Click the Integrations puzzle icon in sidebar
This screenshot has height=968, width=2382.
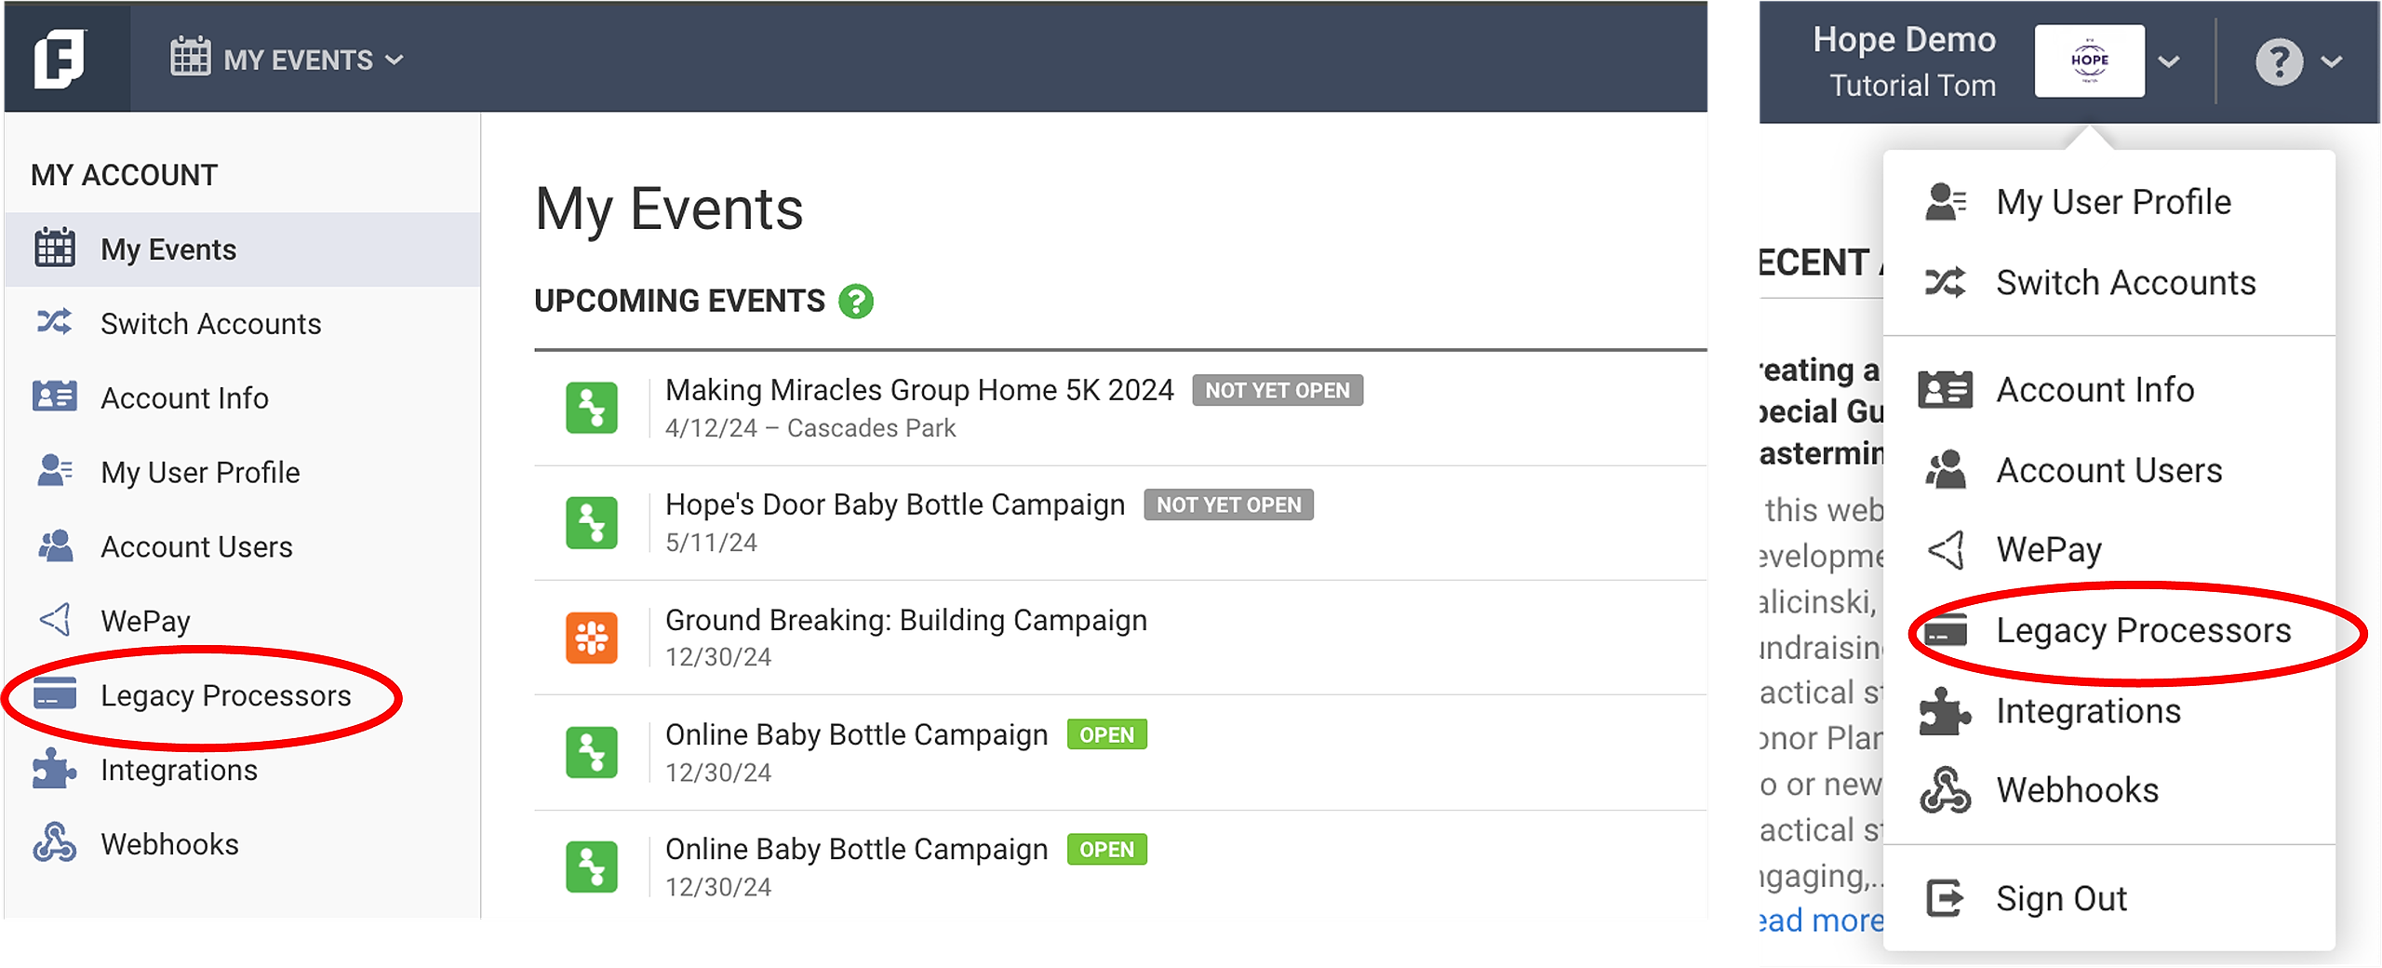(55, 770)
